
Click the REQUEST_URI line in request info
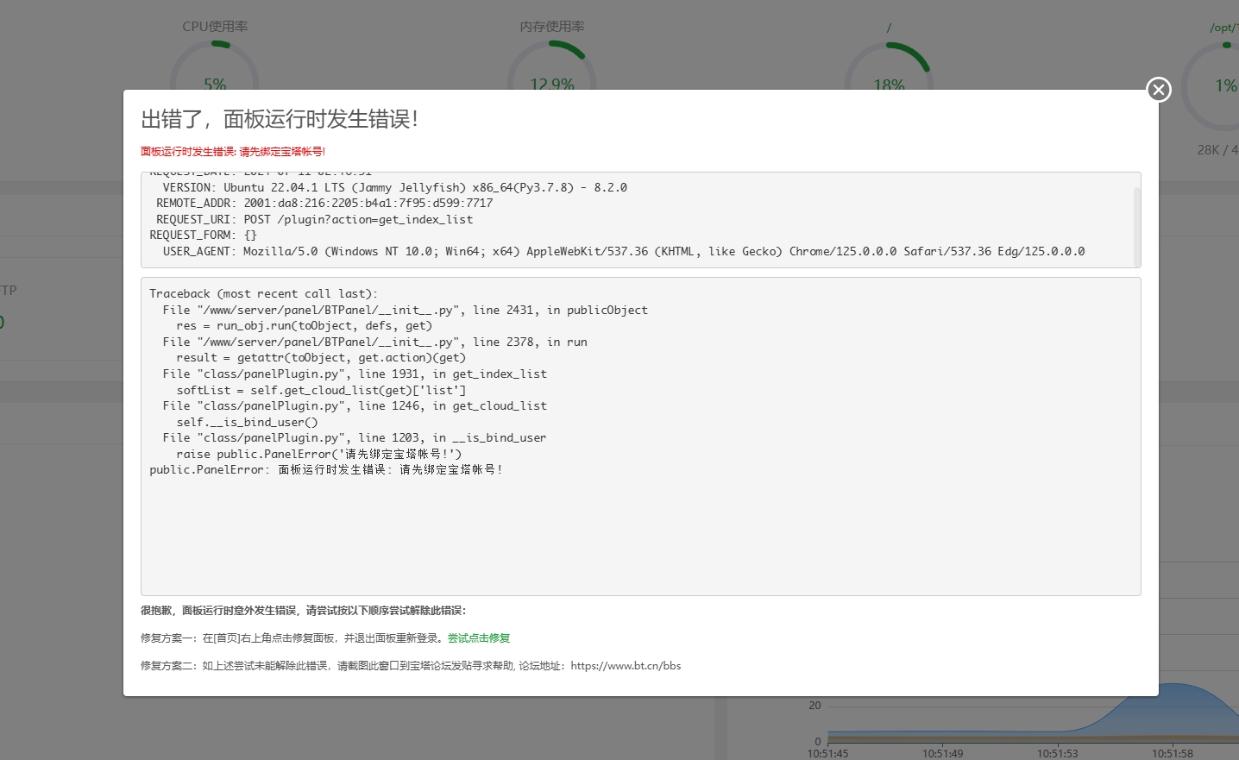click(x=315, y=219)
